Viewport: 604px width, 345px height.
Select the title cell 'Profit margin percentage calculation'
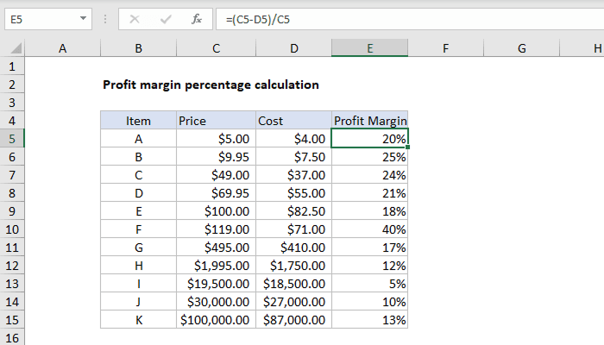pyautogui.click(x=211, y=85)
